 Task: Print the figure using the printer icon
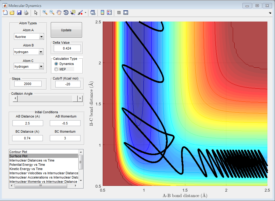click(x=26, y=12)
